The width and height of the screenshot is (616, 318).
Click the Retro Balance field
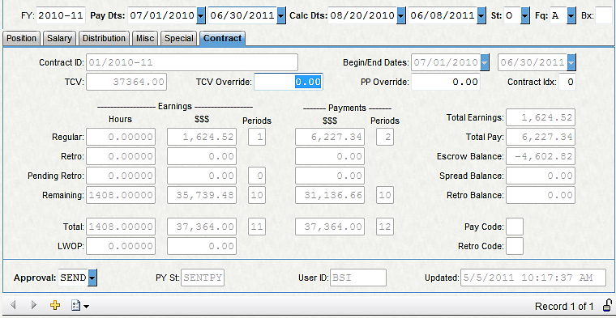(541, 195)
